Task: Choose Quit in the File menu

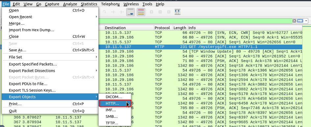Action: tap(50, 111)
